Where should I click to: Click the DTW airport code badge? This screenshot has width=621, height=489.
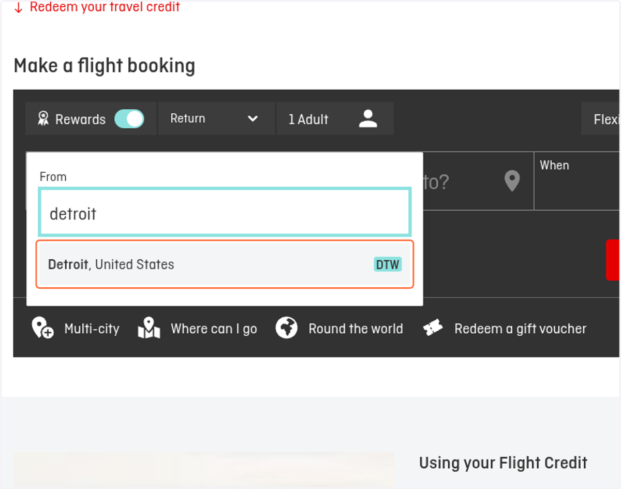388,264
